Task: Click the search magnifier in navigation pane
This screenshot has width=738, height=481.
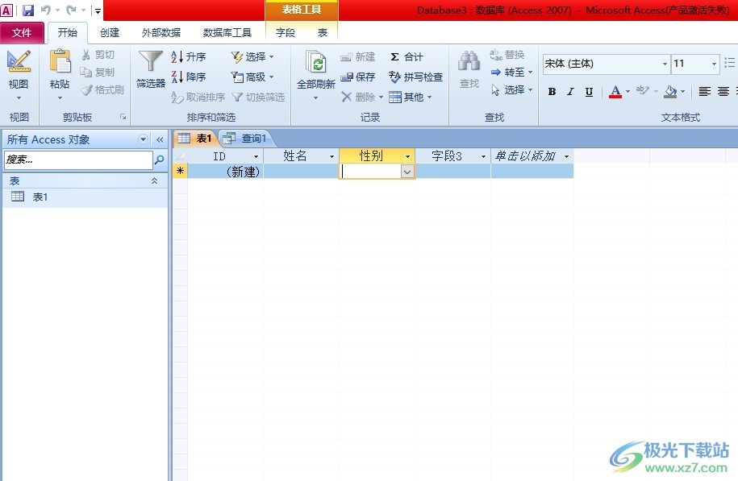Action: (x=160, y=160)
